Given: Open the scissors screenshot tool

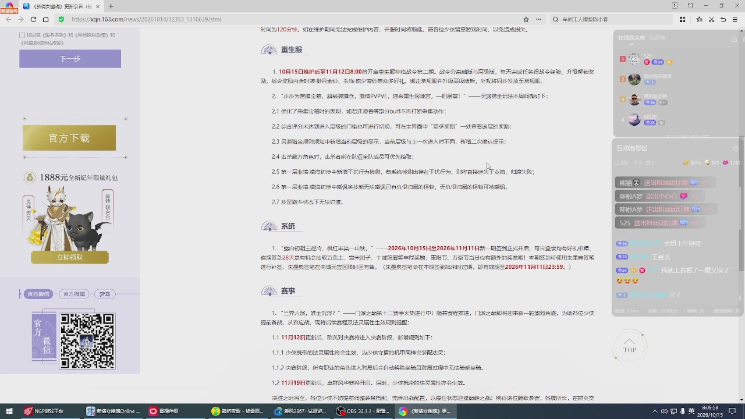Looking at the screenshot, I should point(711,19).
